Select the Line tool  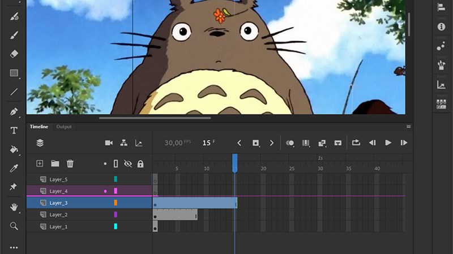click(14, 92)
